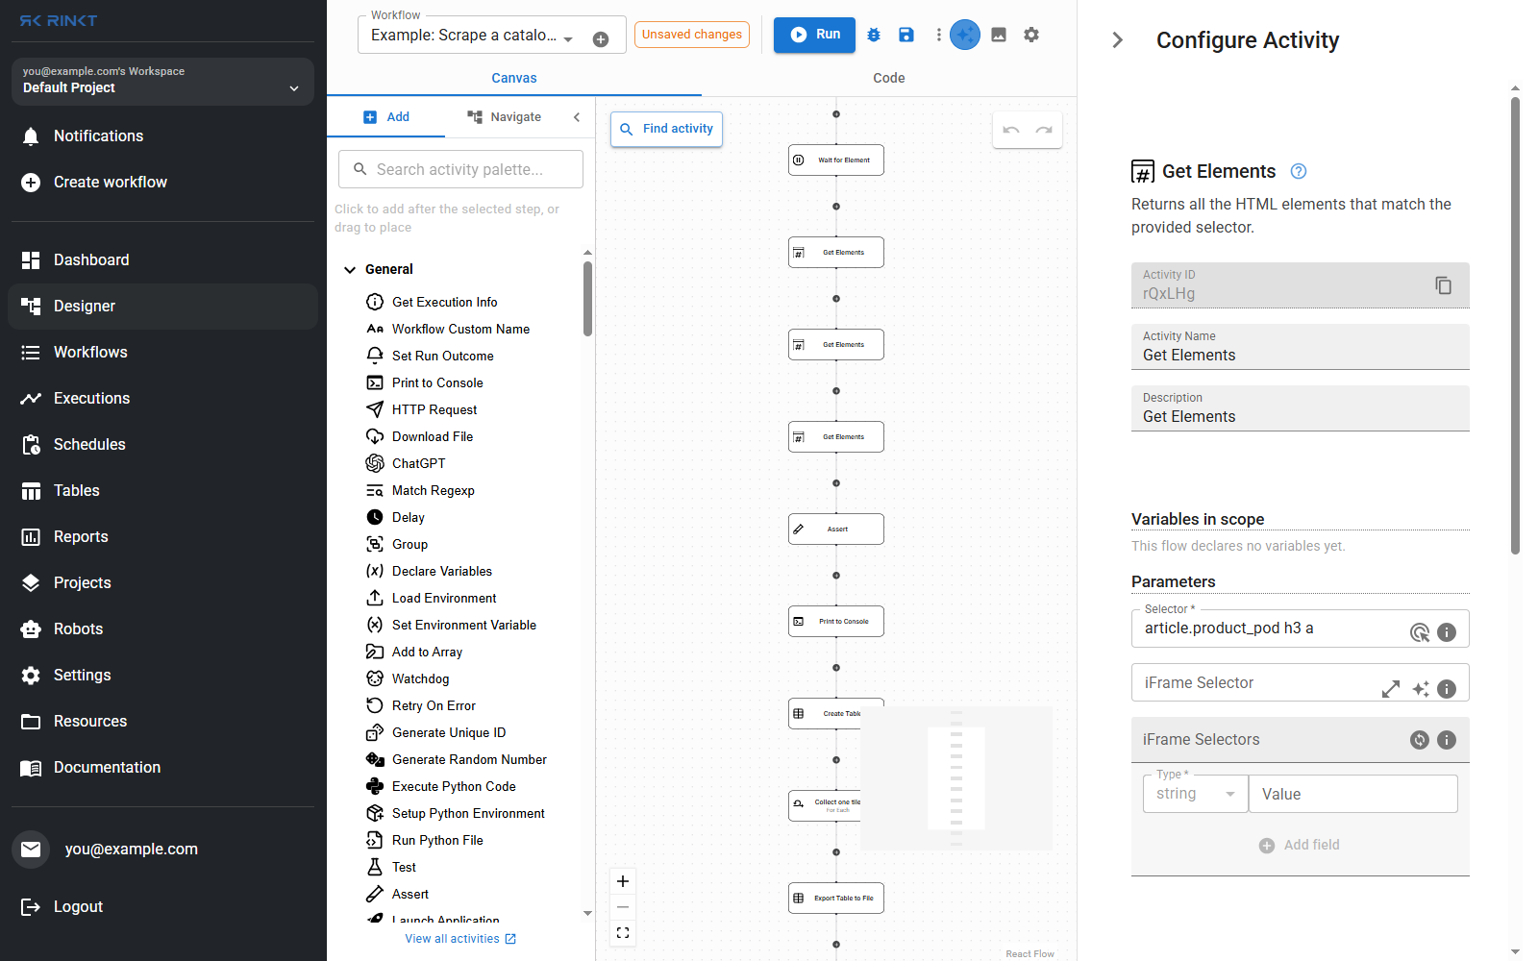Add the Execute Python Code activity

click(x=454, y=786)
